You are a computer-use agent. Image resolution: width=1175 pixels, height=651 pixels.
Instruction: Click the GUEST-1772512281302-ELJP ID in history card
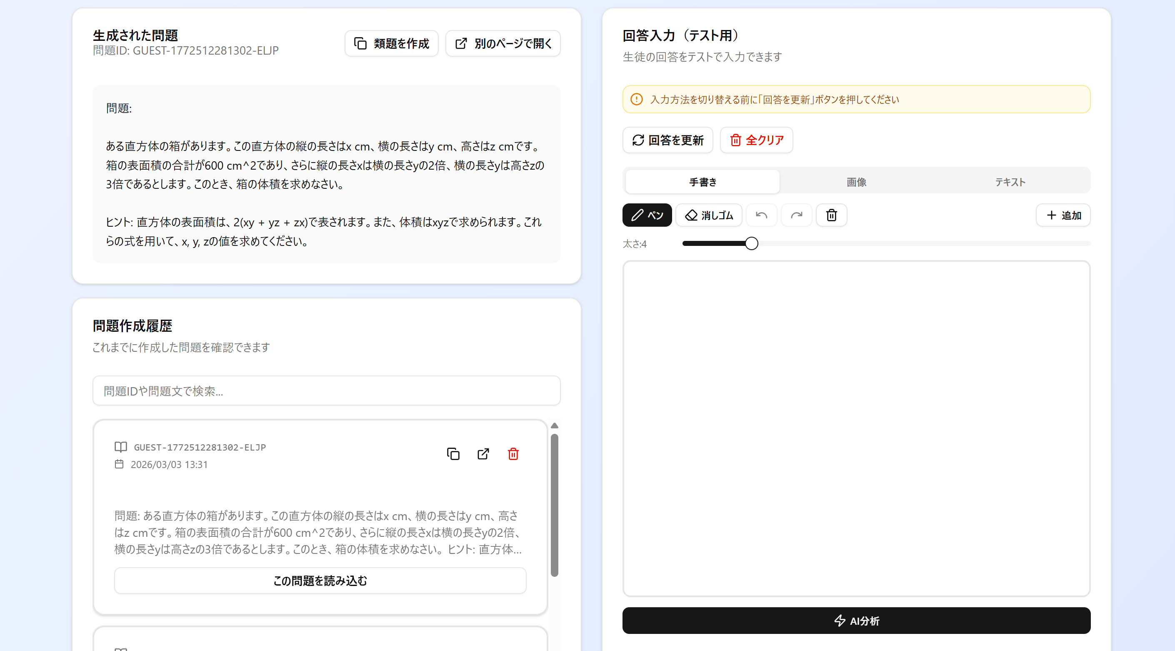click(200, 447)
